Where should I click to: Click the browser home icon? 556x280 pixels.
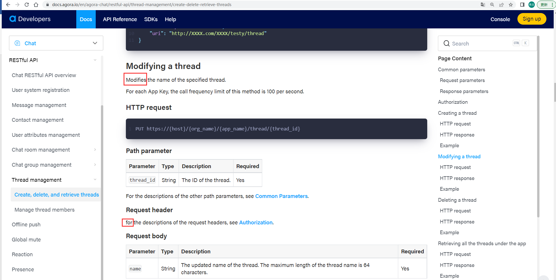[36, 5]
